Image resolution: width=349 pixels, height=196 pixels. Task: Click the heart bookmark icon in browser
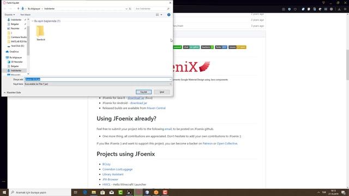pyautogui.click(x=295, y=9)
